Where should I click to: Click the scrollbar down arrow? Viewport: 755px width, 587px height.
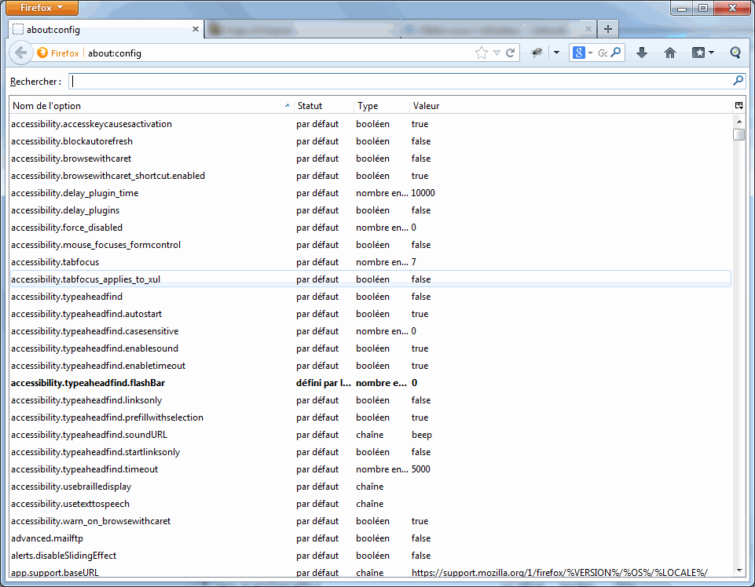739,571
